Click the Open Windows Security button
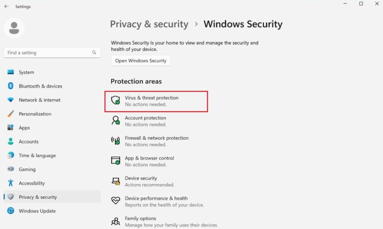Screen dimensions: 383x229 pyautogui.click(x=141, y=61)
